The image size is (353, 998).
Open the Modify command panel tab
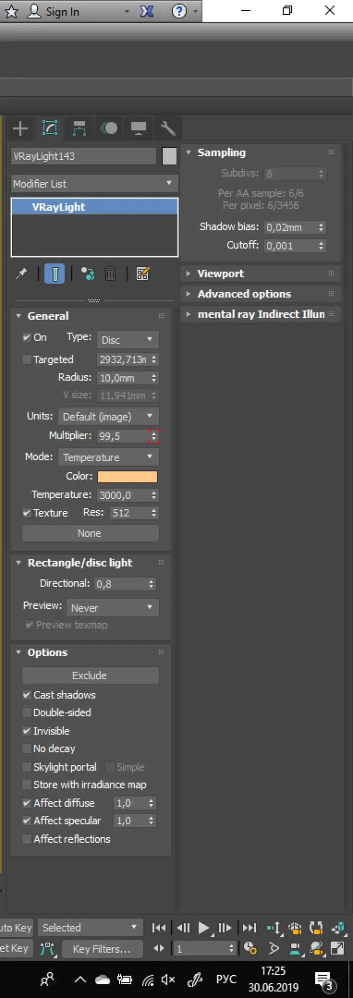click(x=50, y=128)
